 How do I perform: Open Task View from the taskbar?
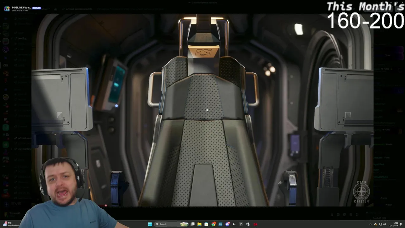(192, 224)
